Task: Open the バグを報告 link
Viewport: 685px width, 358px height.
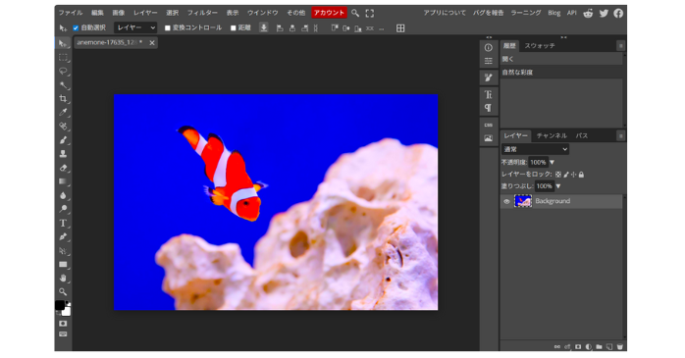Action: pos(488,13)
